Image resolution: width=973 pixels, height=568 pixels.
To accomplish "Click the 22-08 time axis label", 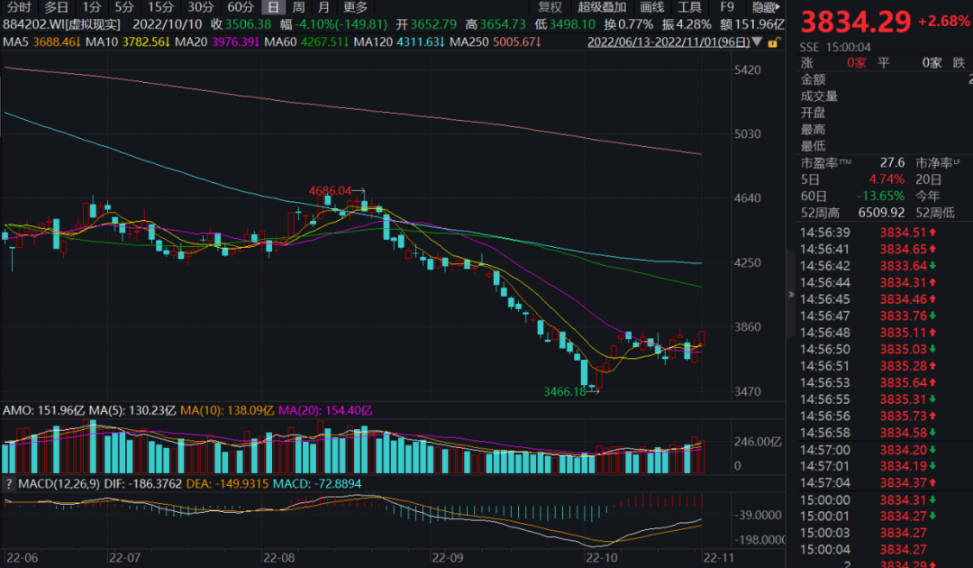I will [278, 557].
